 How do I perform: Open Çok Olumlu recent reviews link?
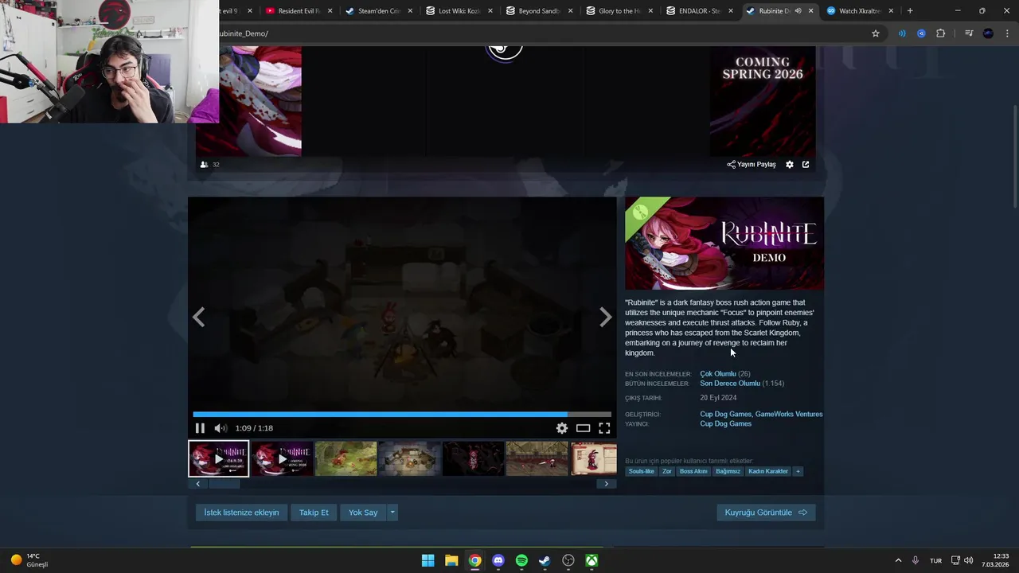[718, 374]
